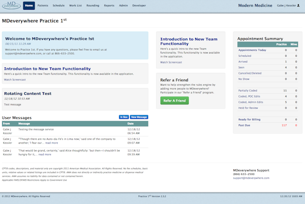Viewport: 305px width, 204px height.
Task: Click the MDeverywhere Support footer heading
Action: pyautogui.click(x=251, y=170)
